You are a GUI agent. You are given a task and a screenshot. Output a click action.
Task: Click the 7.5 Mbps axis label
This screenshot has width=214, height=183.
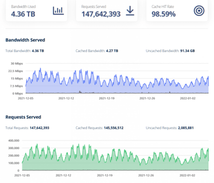pos(16,86)
